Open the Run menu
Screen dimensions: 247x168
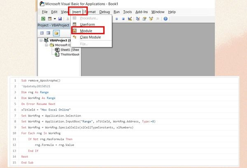tap(117, 12)
